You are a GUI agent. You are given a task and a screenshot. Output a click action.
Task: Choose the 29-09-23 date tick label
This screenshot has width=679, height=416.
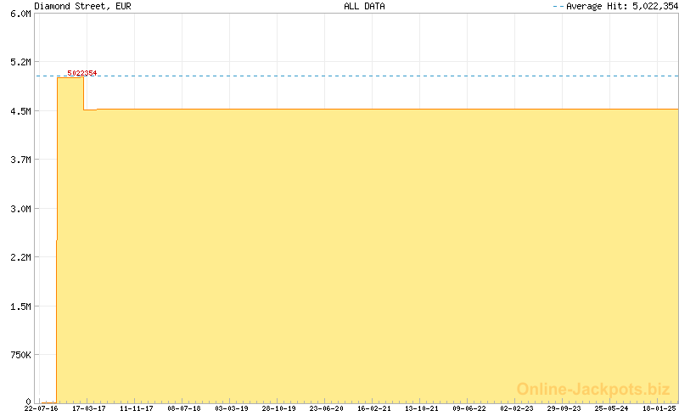tap(564, 408)
